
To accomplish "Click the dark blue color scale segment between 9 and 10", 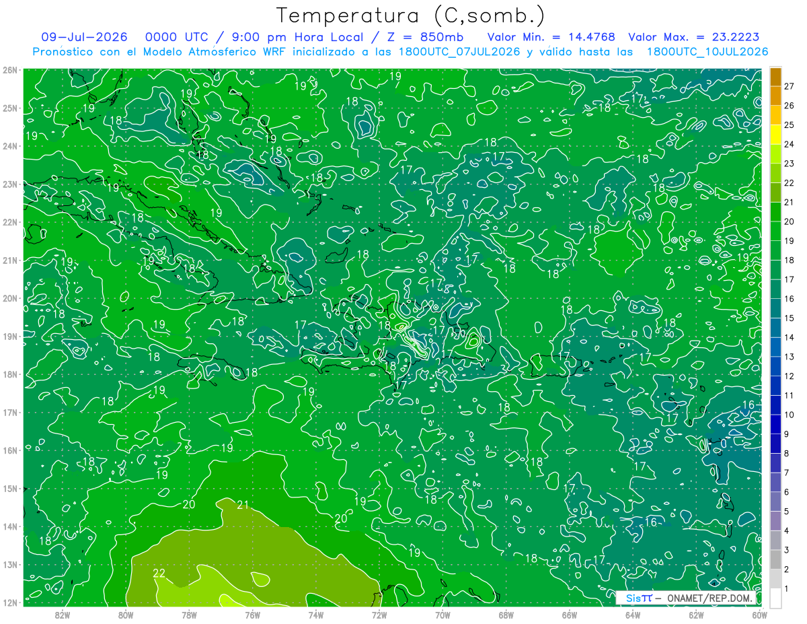I will [x=775, y=424].
